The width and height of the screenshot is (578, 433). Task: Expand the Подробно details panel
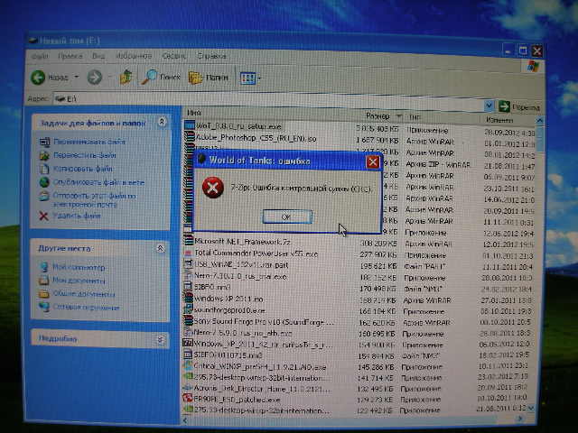(161, 339)
